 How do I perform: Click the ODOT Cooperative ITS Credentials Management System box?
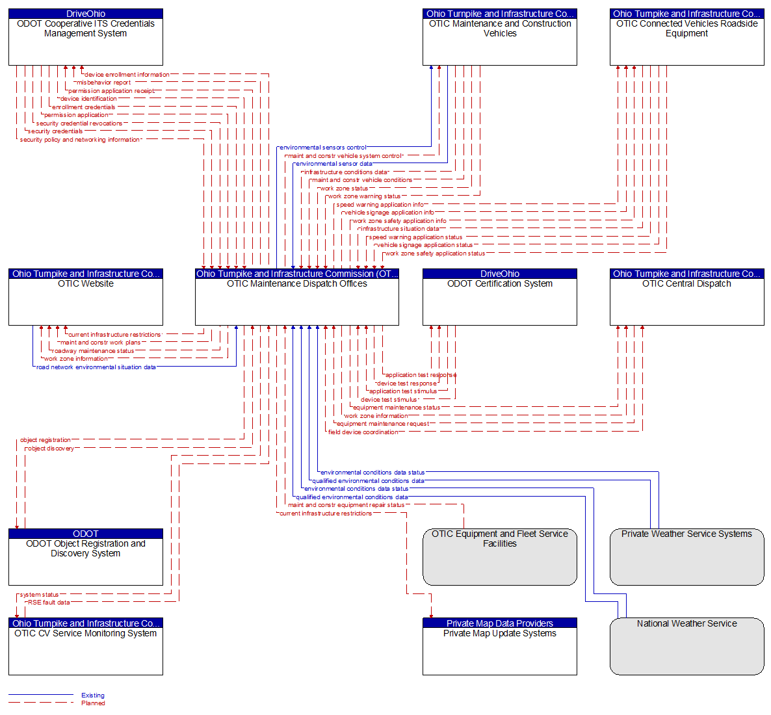(x=86, y=37)
